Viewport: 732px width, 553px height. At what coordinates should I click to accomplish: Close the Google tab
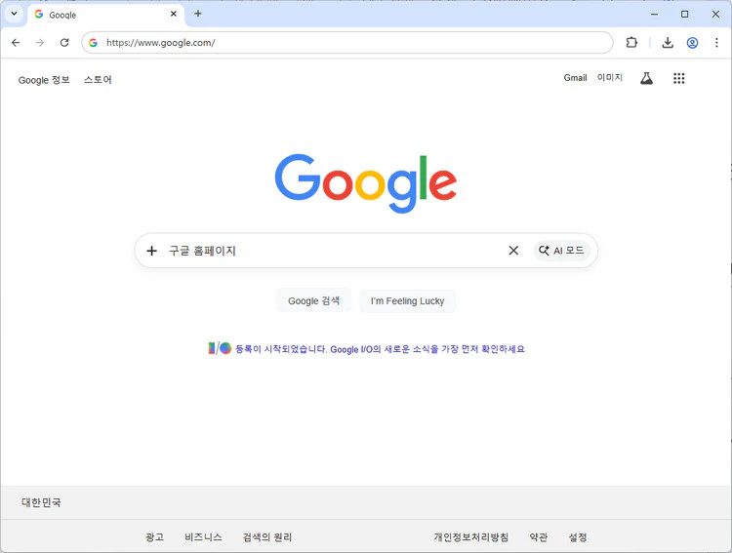[174, 14]
